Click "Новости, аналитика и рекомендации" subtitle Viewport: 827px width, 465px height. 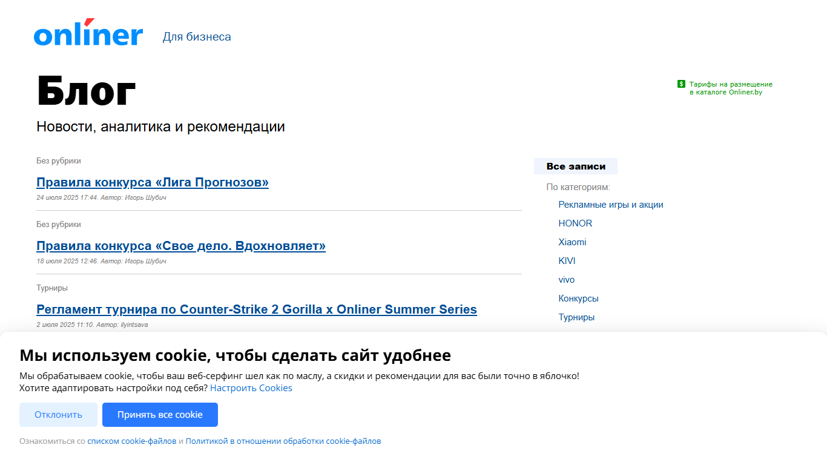160,127
